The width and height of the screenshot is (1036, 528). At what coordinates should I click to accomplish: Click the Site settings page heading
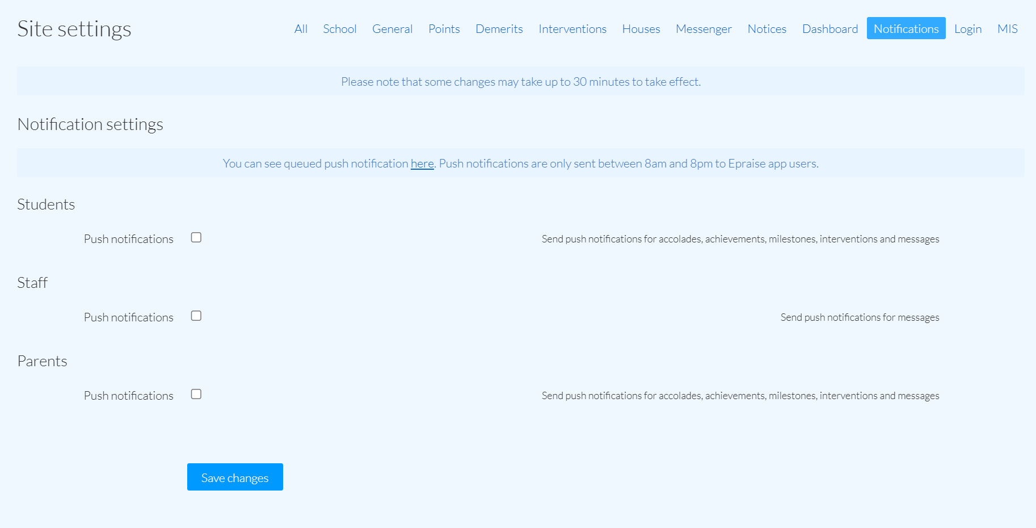[x=74, y=28]
